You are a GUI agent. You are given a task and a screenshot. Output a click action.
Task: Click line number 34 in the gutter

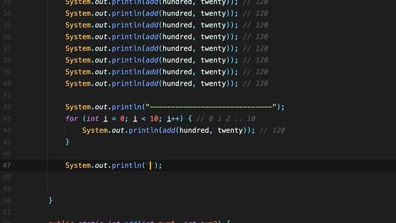[x=7, y=14]
